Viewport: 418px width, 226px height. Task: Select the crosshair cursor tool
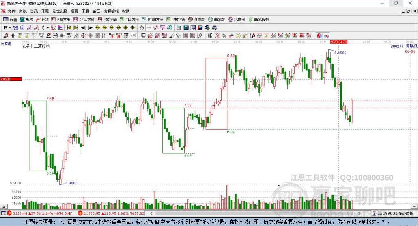[x=149, y=28]
